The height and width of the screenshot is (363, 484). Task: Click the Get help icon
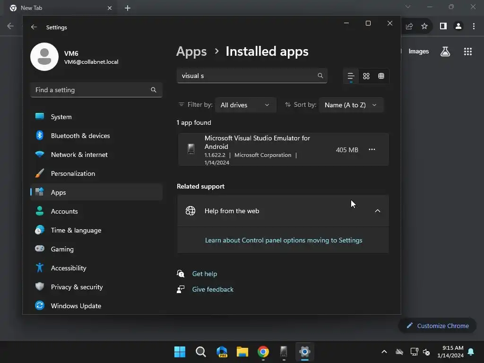pyautogui.click(x=181, y=274)
